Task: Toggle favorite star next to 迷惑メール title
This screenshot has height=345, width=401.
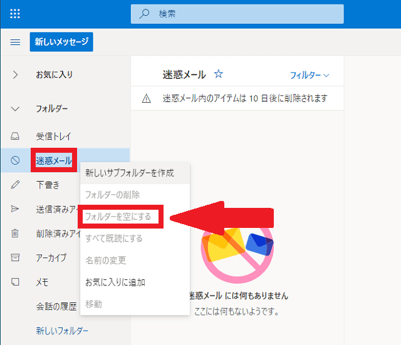Action: tap(219, 74)
